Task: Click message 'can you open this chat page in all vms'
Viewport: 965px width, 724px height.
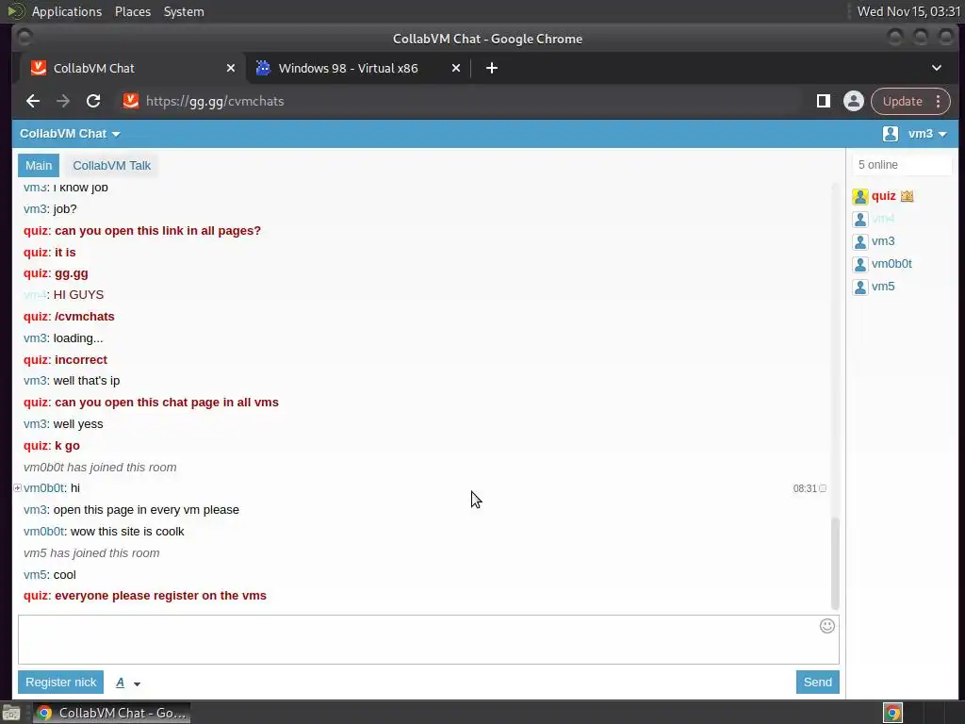Action: tap(166, 403)
